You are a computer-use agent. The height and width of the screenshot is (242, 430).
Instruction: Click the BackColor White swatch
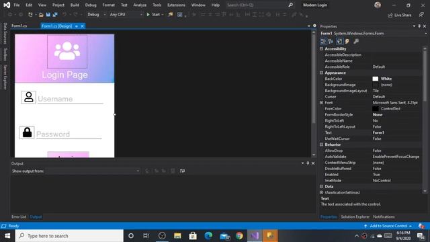[x=375, y=79]
